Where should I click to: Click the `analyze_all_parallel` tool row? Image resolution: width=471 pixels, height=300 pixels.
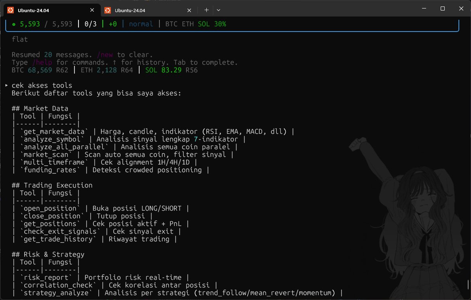pos(125,147)
